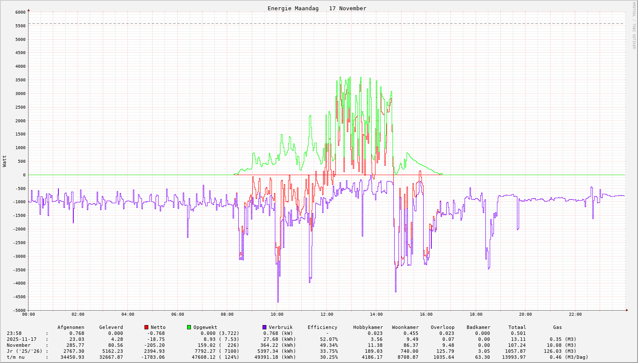Viewport: 638px width, 363px height.
Task: Click the red Netto legend swatch
Action: click(146, 327)
